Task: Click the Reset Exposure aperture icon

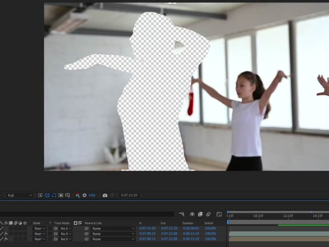Action: coord(84,195)
